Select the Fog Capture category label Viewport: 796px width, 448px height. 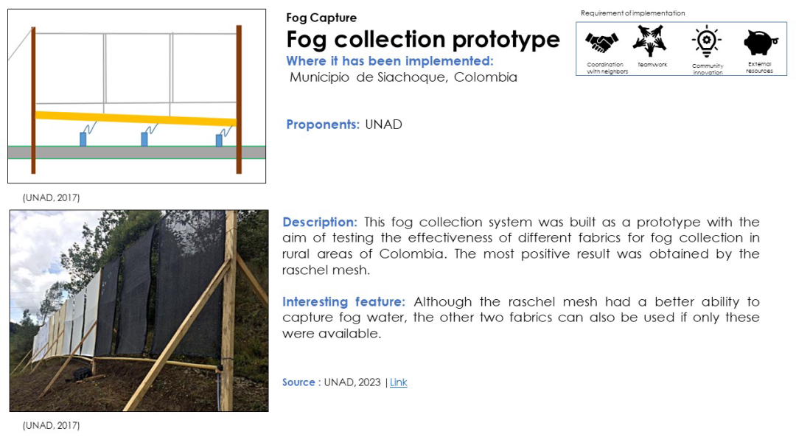(321, 18)
